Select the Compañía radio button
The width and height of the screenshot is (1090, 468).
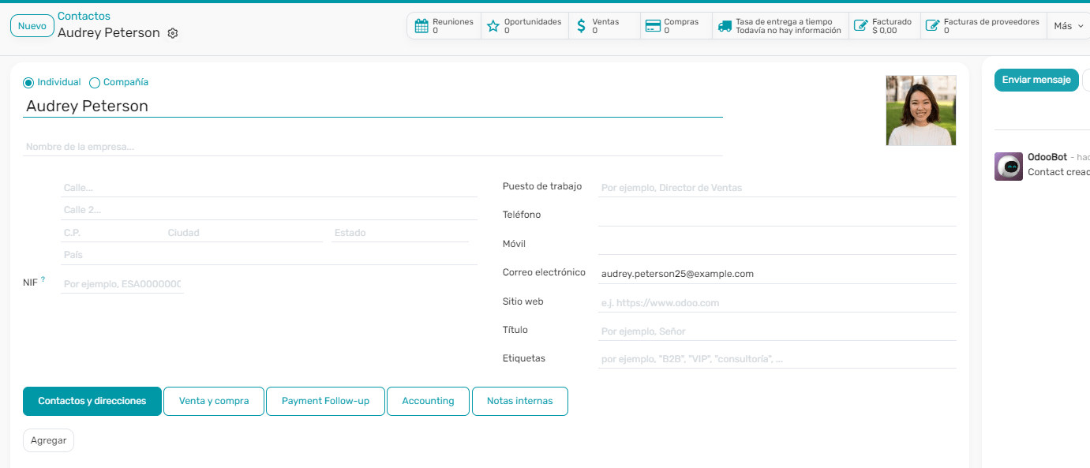(95, 82)
